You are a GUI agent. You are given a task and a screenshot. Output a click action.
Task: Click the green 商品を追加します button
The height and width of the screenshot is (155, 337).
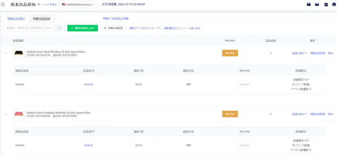pos(83,28)
